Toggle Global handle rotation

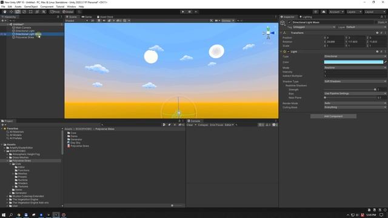(68, 12)
